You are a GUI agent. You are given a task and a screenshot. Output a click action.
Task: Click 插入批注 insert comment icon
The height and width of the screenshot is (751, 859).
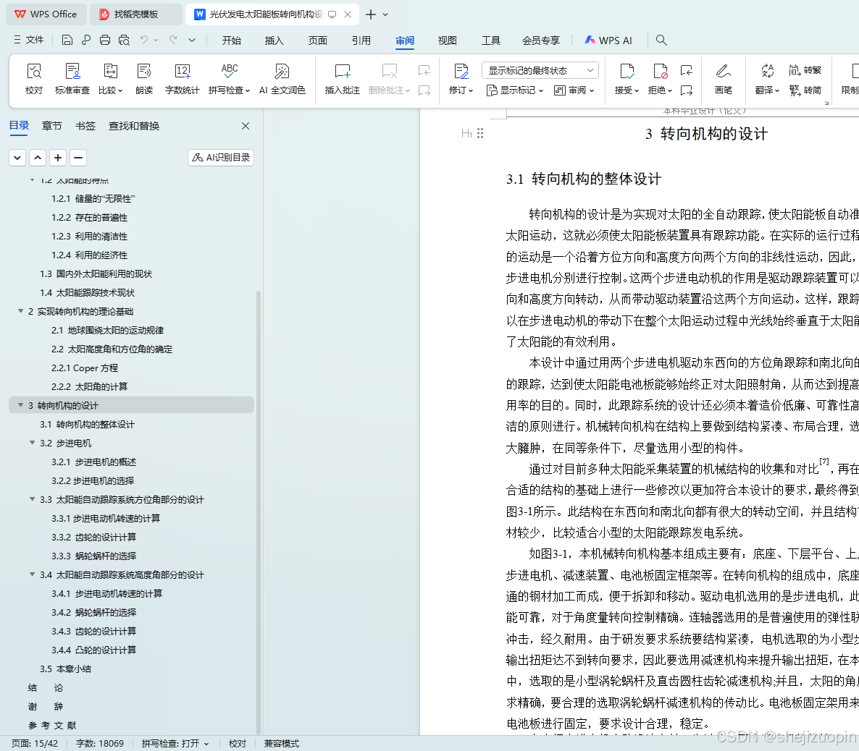click(x=343, y=80)
